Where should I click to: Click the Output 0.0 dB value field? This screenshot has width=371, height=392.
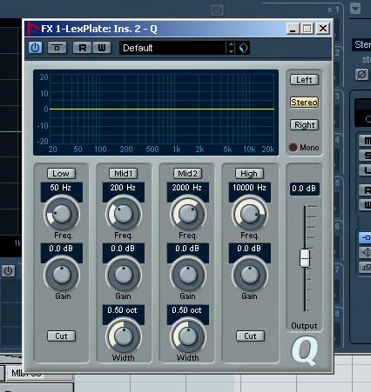click(304, 189)
